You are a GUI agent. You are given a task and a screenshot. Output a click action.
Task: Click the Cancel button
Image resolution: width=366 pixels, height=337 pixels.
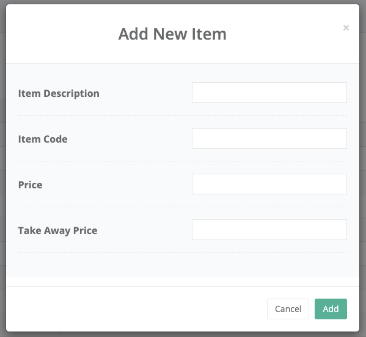[x=288, y=309]
